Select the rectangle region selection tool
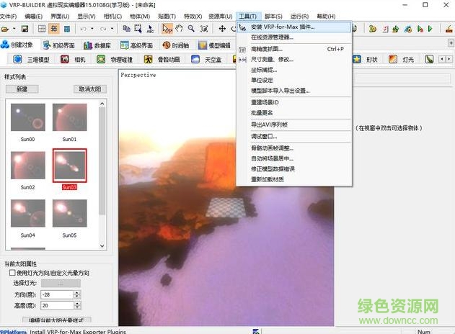455x334 pixels. click(138, 28)
